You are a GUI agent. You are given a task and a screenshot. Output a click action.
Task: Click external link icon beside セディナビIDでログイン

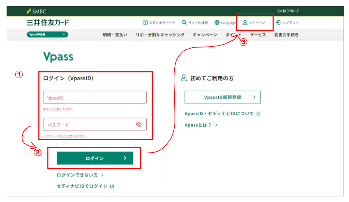coord(112,186)
